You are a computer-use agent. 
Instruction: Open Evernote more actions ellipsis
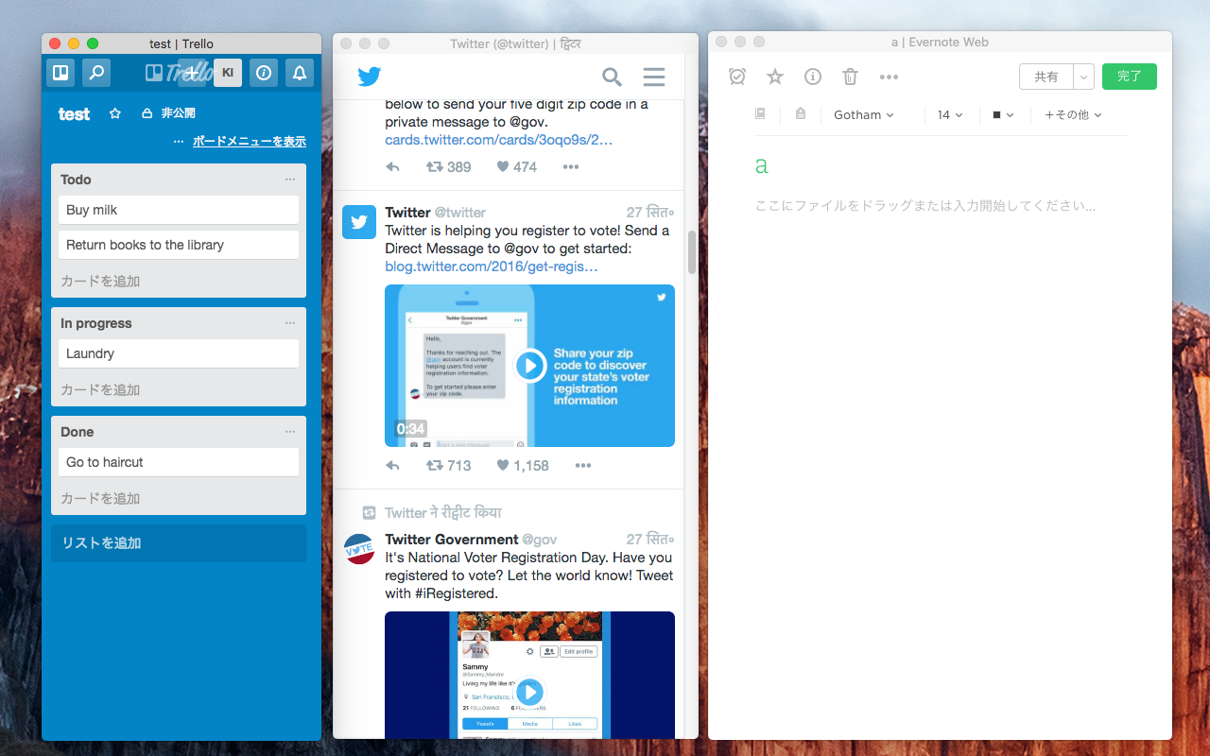889,77
